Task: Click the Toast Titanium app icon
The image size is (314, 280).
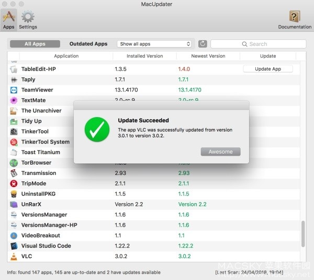Action: [14, 153]
